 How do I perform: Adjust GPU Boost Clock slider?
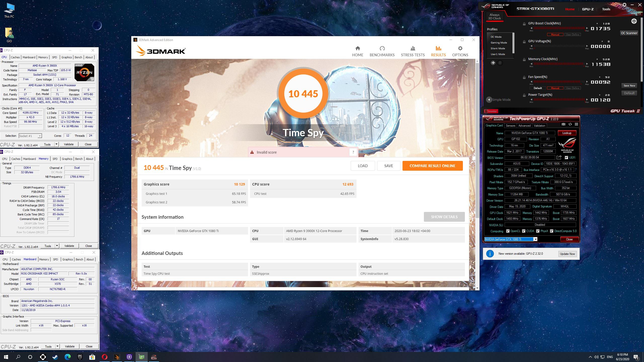[559, 28]
